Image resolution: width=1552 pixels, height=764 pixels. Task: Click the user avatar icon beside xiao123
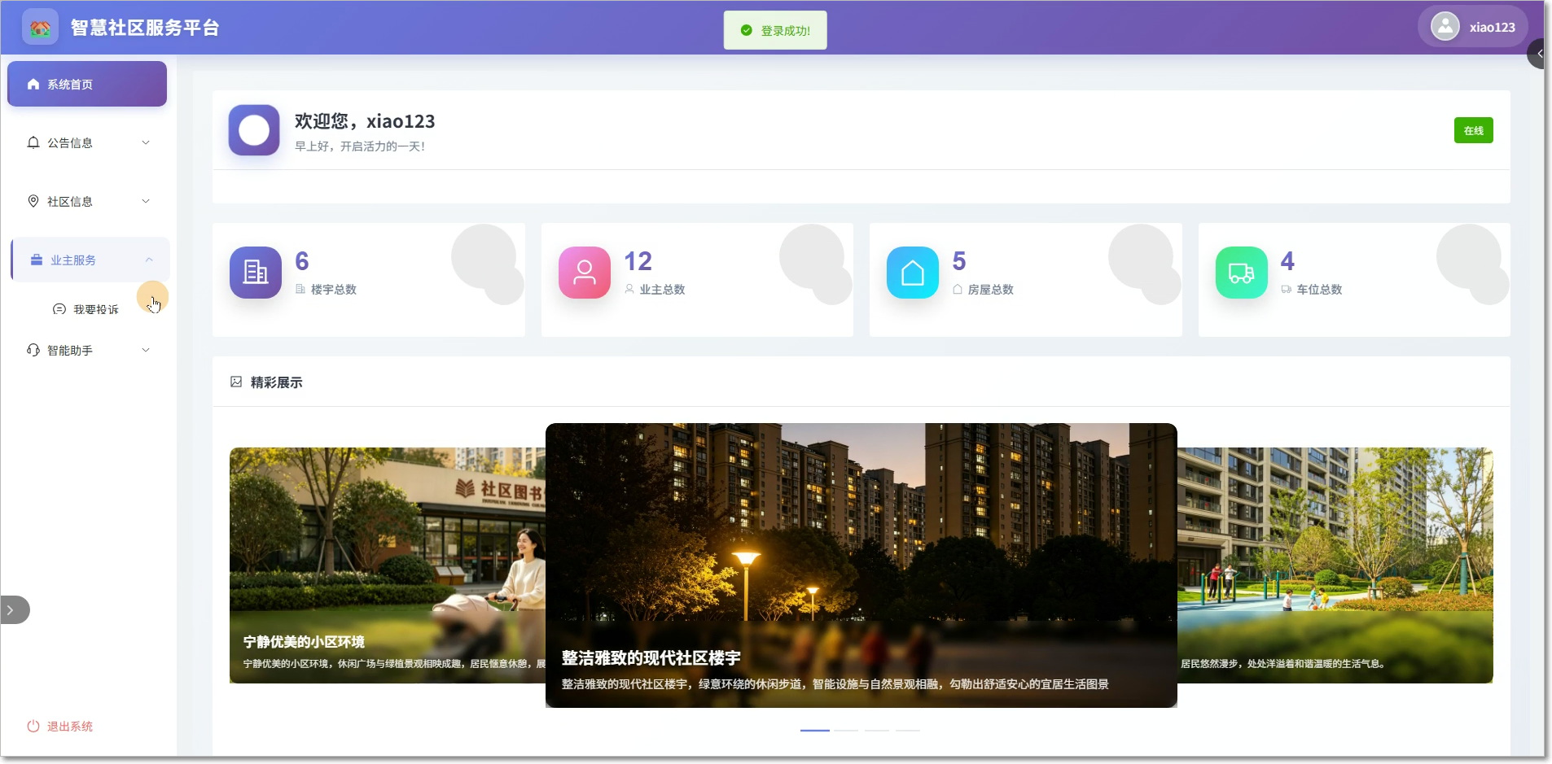click(1445, 27)
